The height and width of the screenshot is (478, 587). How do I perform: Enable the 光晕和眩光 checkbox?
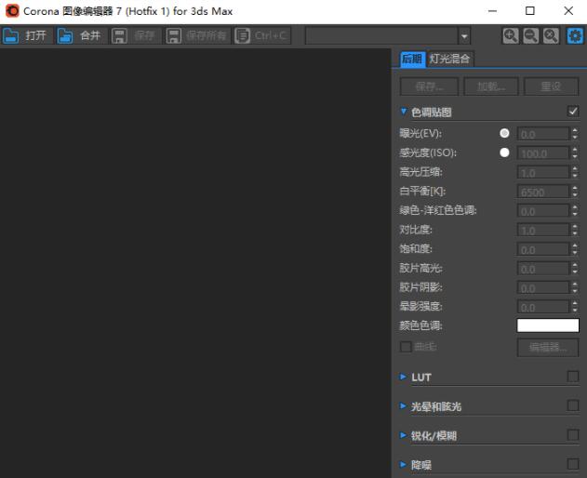coord(572,406)
